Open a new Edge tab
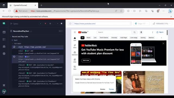The width and height of the screenshot is (174, 98). coord(41,5)
